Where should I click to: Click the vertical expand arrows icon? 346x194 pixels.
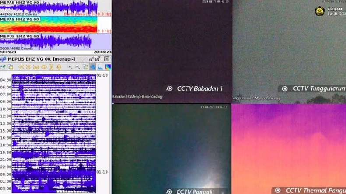(x=59, y=67)
